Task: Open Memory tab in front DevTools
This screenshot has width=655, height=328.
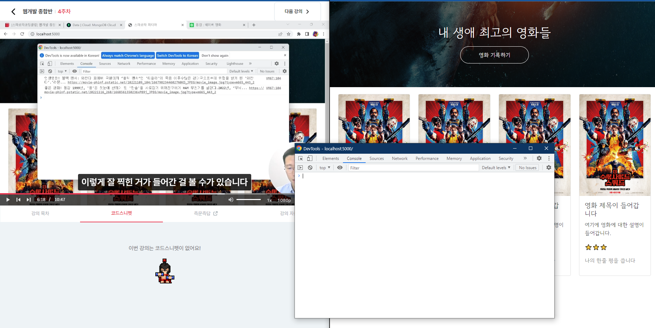Action: click(454, 159)
